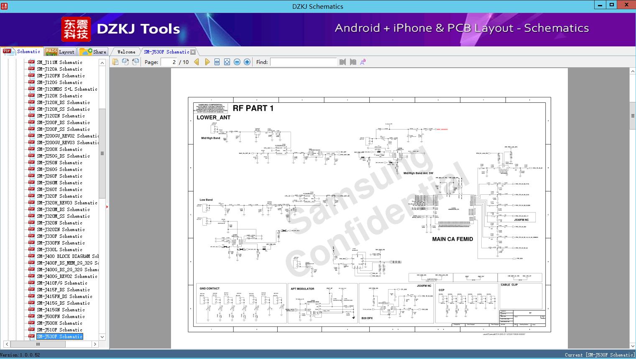Click the DZKJ Tools logo

click(121, 29)
